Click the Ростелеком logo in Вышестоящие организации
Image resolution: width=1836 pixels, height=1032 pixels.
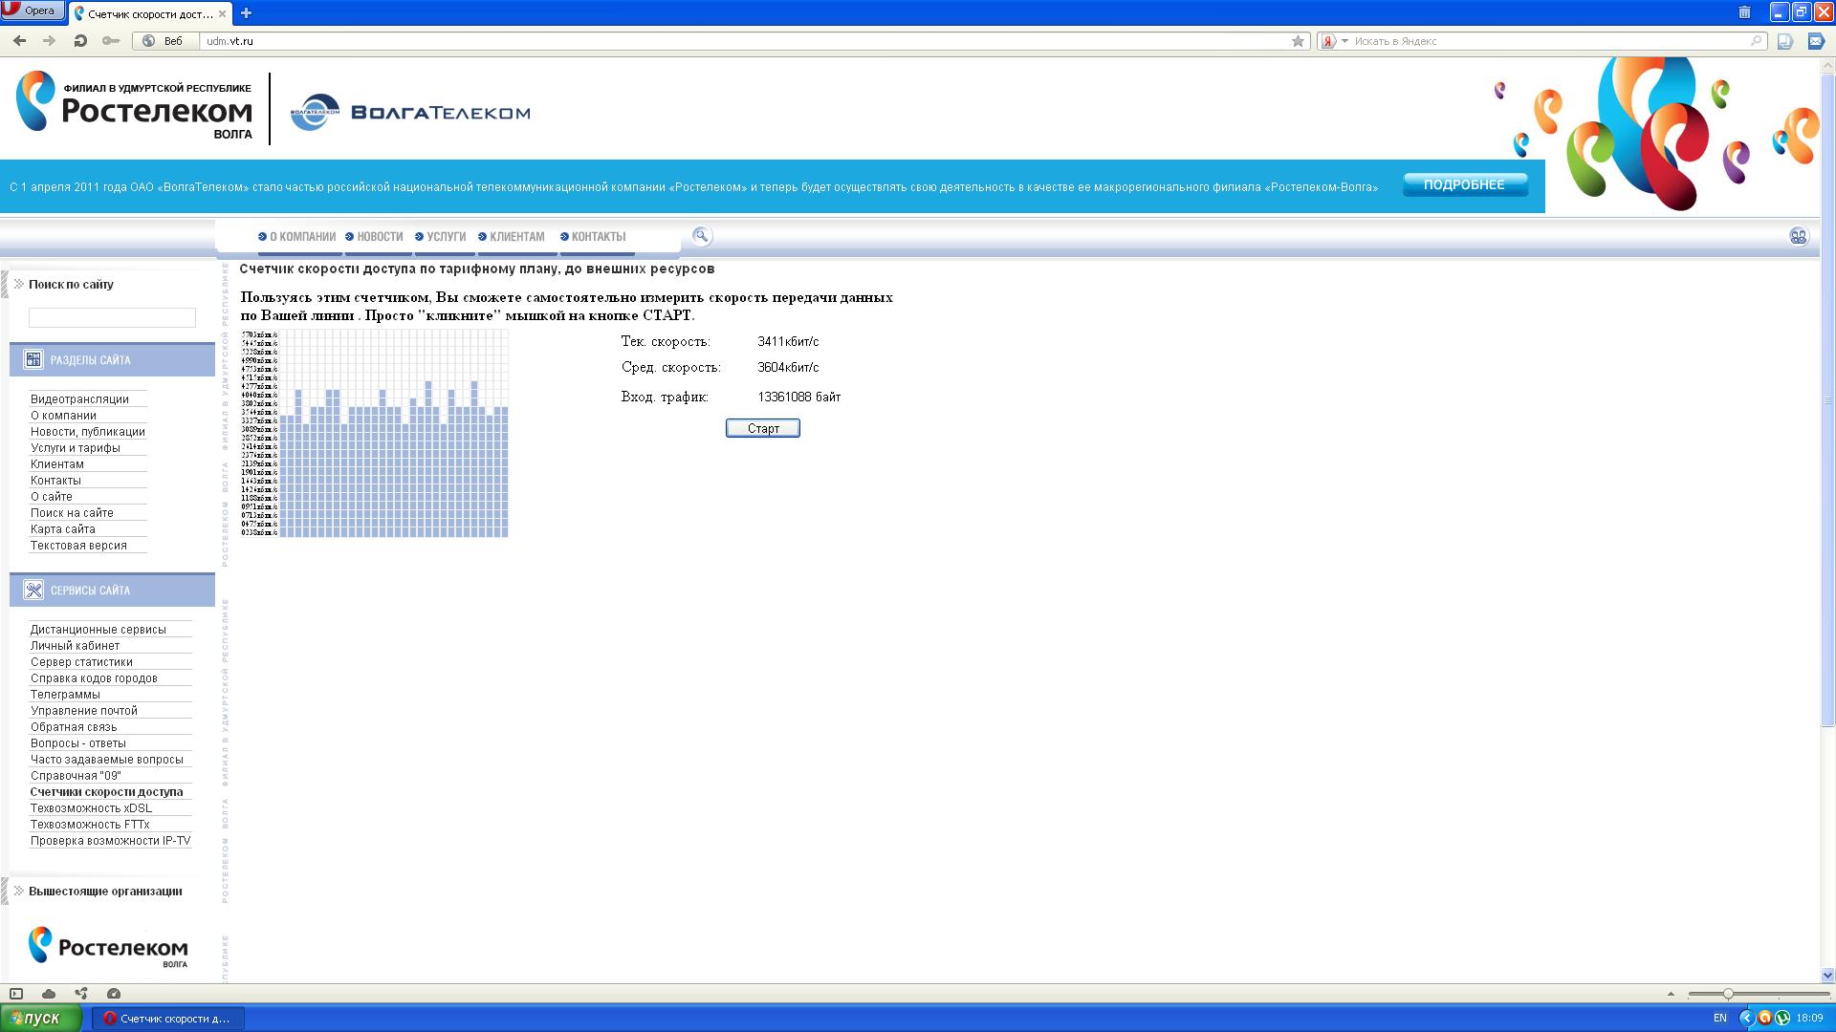pos(108,947)
